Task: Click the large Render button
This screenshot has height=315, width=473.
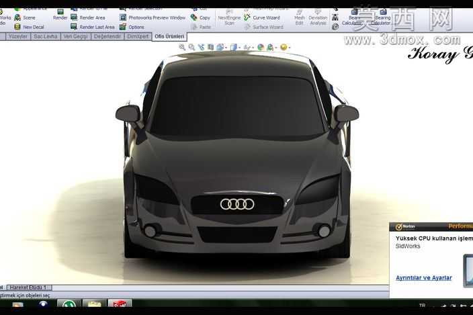Action: point(60,15)
